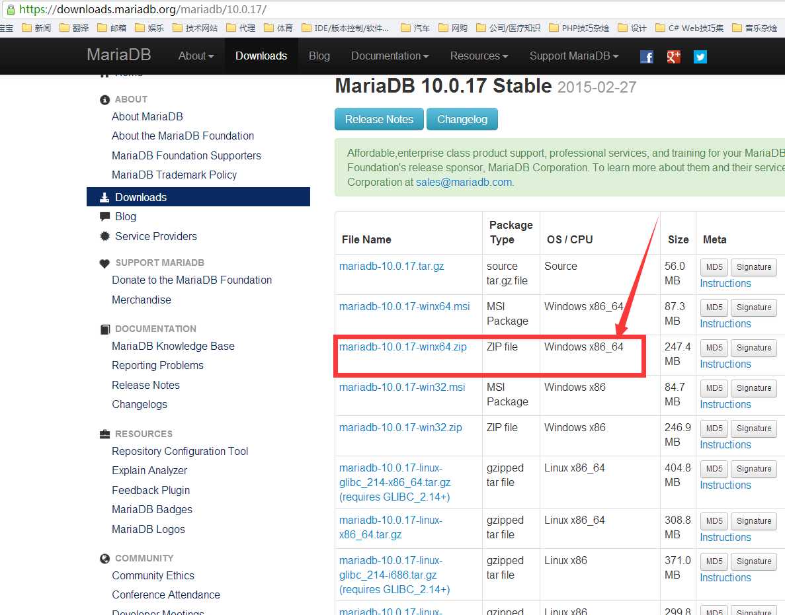
Task: Open MariaDB Badges sidebar link
Action: (x=151, y=509)
